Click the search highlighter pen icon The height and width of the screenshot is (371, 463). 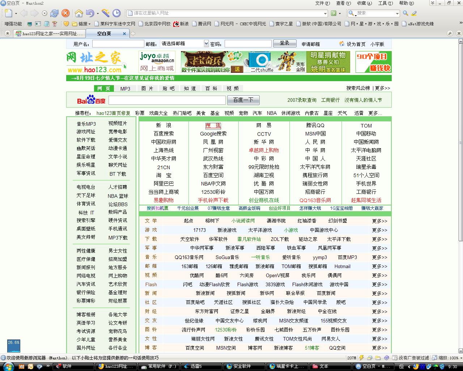(x=414, y=13)
